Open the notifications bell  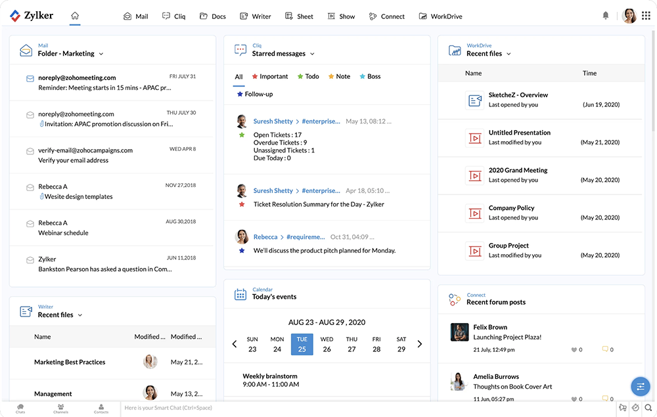pyautogui.click(x=606, y=16)
